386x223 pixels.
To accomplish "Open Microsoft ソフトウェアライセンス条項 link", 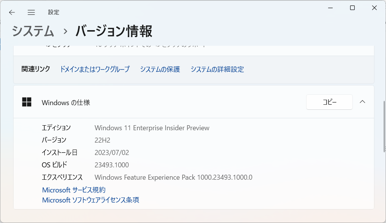I will 91,200.
